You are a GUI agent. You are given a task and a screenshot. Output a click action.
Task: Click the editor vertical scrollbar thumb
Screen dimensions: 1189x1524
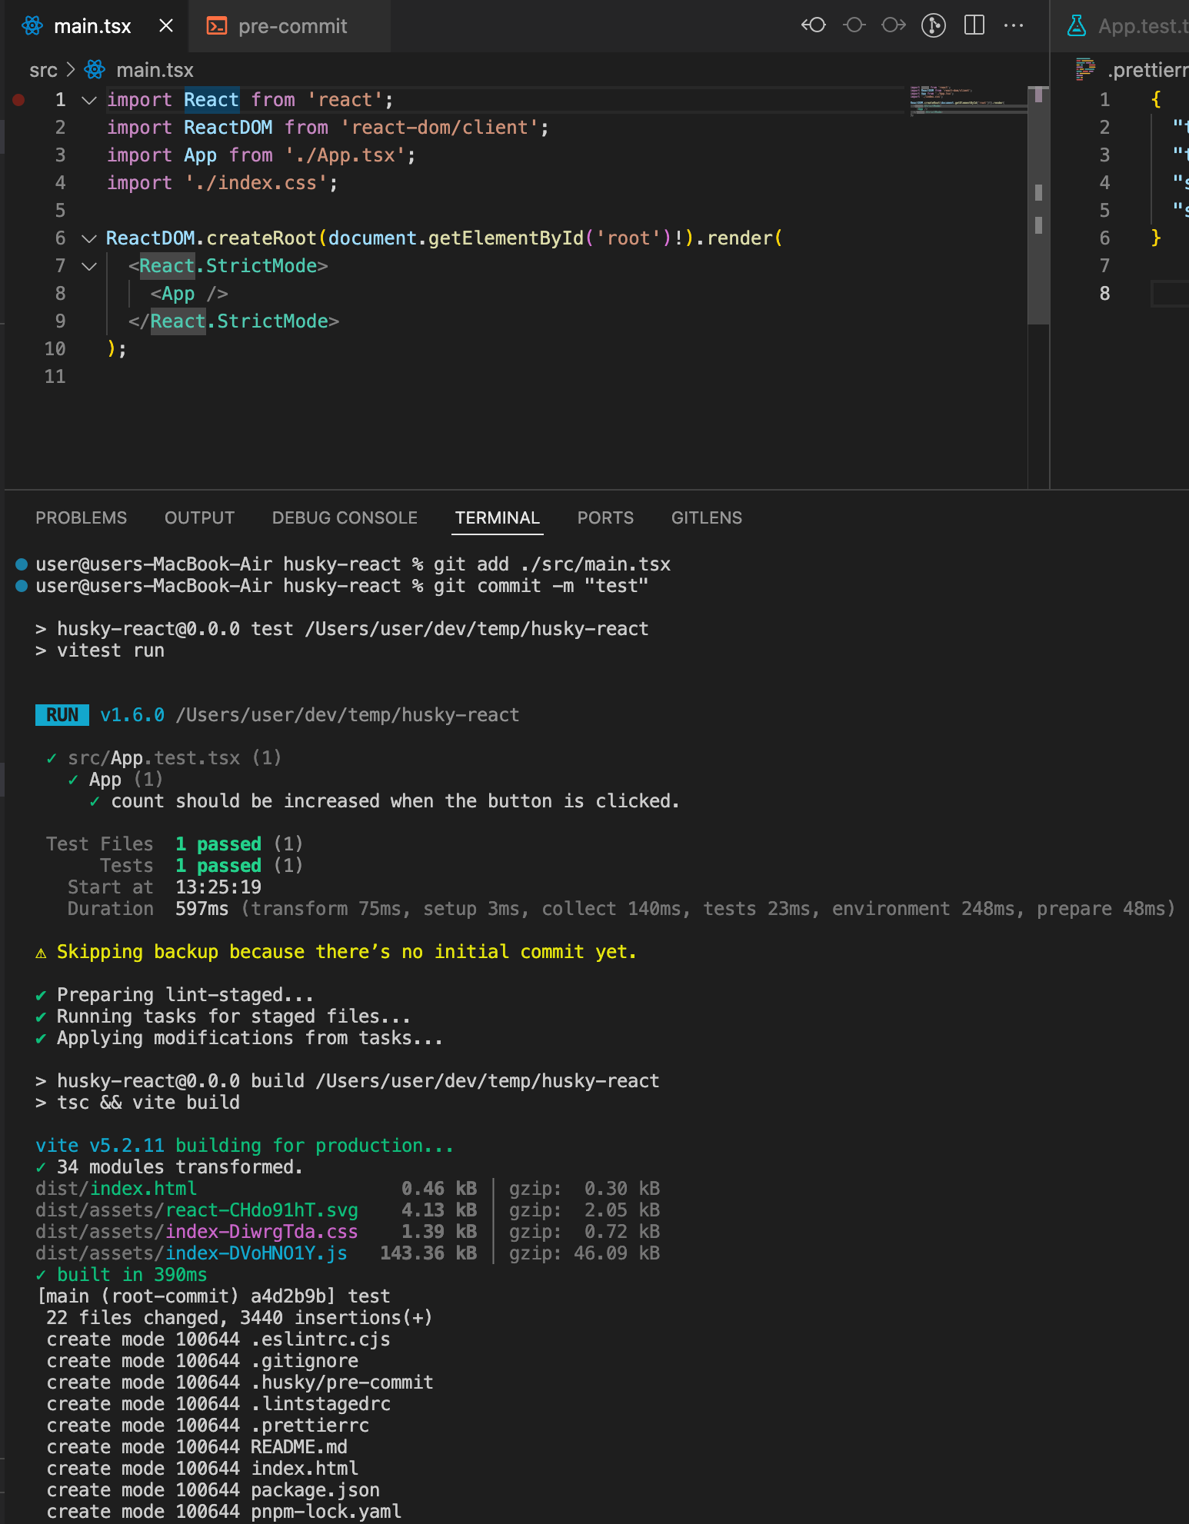pyautogui.click(x=1038, y=208)
